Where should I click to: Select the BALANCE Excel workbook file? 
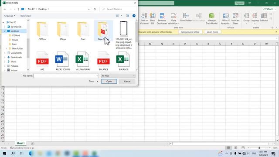(123, 61)
